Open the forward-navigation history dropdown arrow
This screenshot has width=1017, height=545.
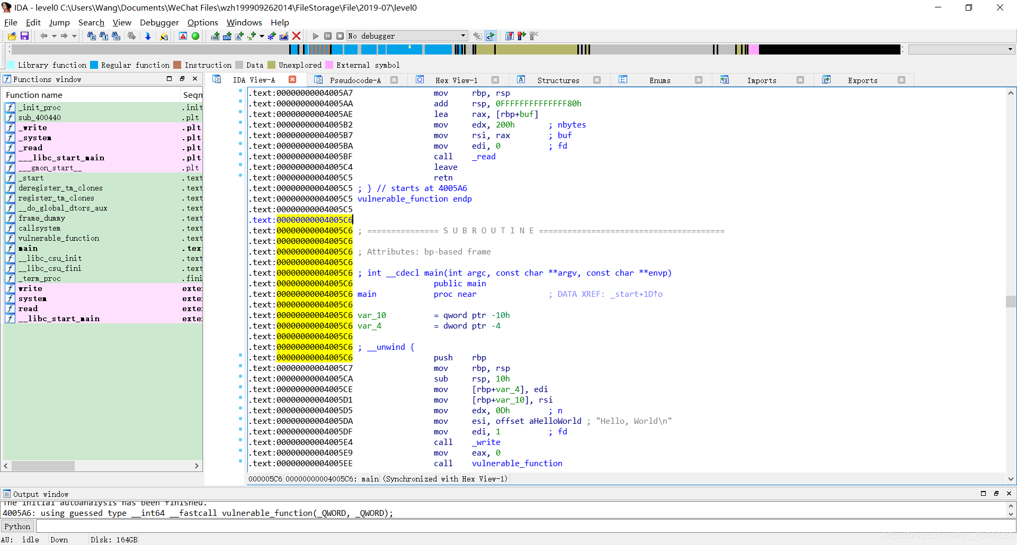pos(74,36)
